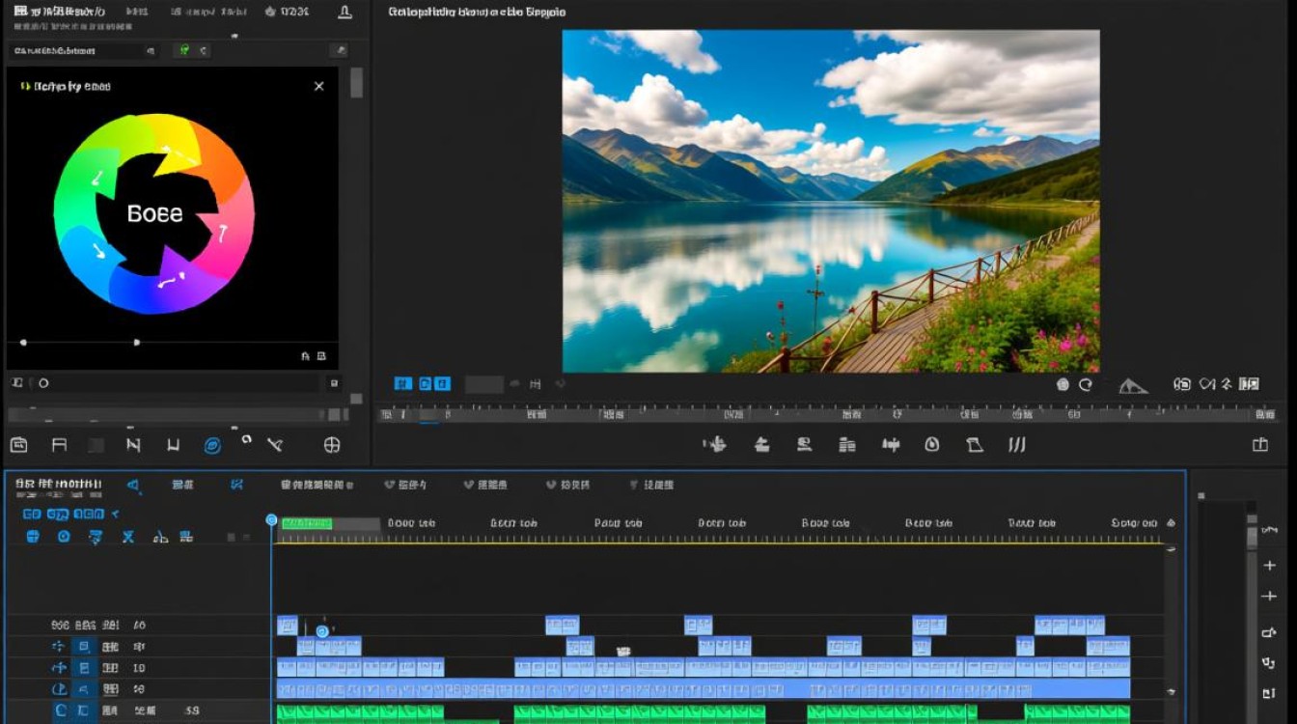
Task: Toggle the blue square in the third track row header
Action: pos(84,668)
